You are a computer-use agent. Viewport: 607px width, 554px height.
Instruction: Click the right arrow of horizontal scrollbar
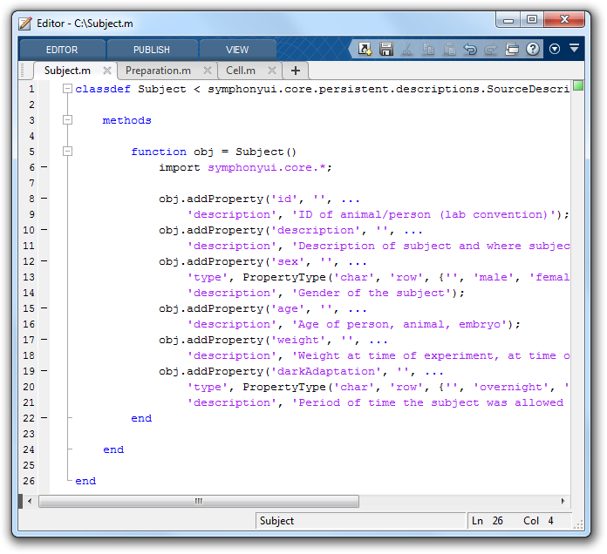point(564,501)
